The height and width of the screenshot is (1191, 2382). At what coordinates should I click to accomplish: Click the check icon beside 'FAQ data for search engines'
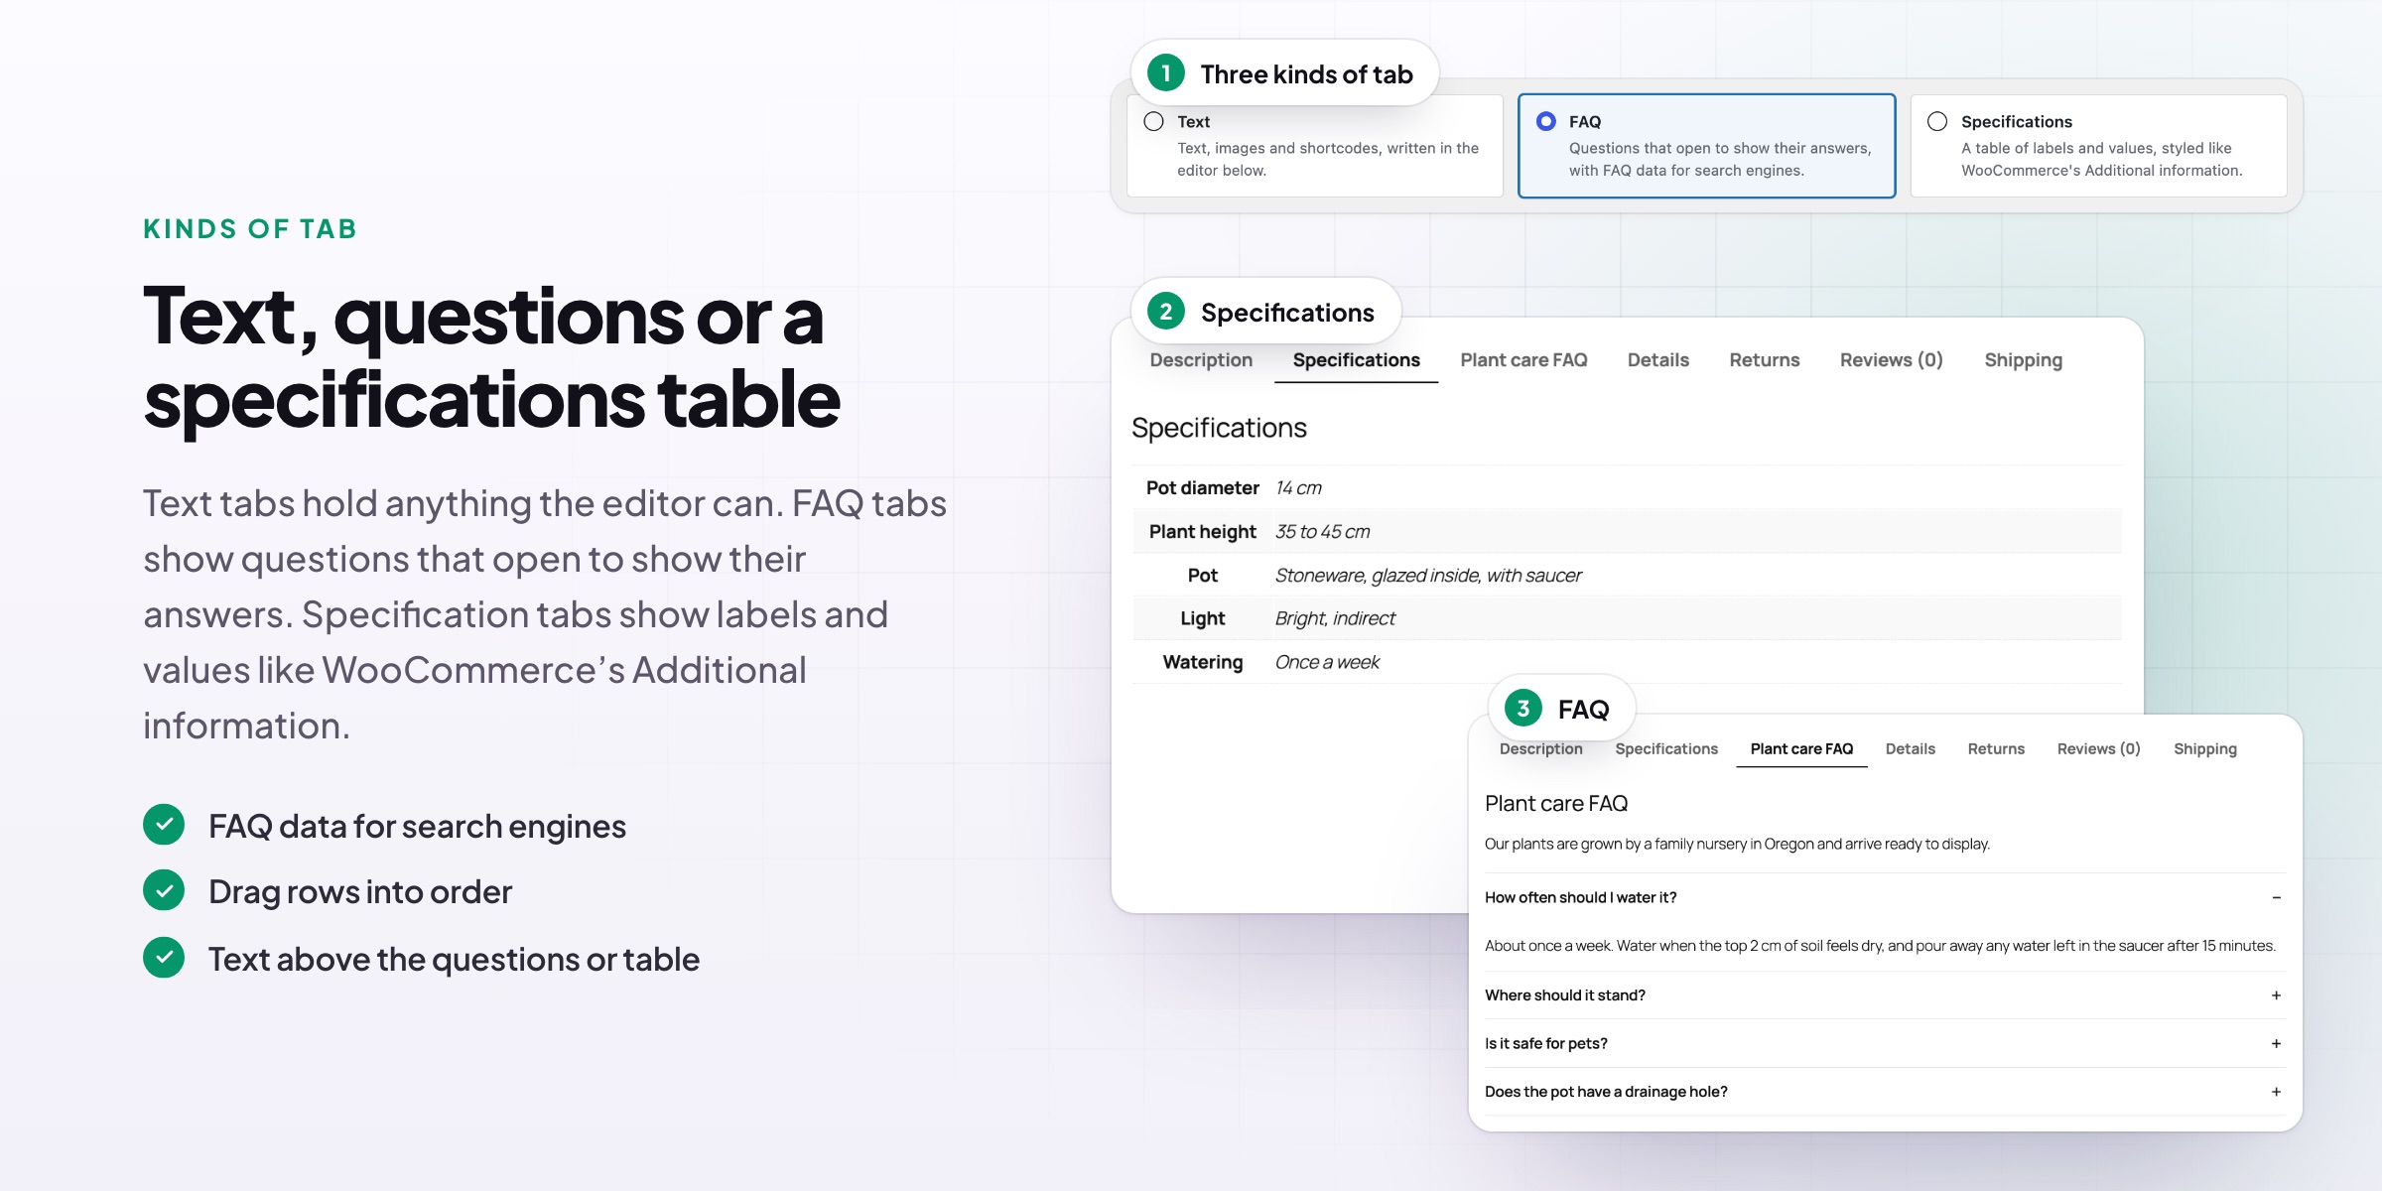pyautogui.click(x=164, y=825)
